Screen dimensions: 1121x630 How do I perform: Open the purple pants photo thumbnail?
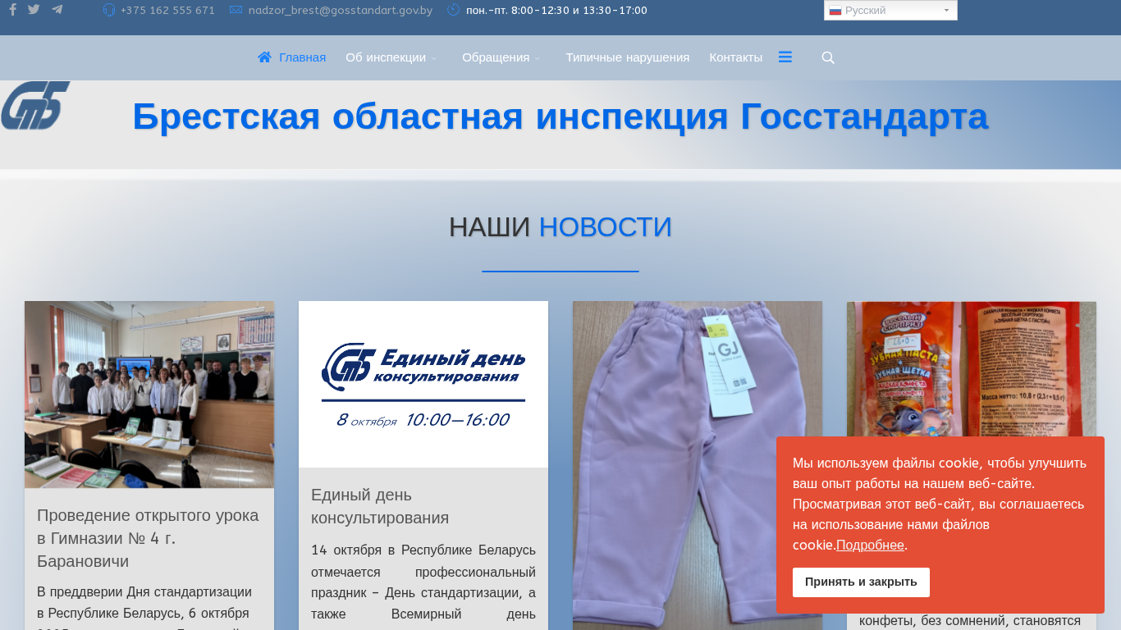698,465
